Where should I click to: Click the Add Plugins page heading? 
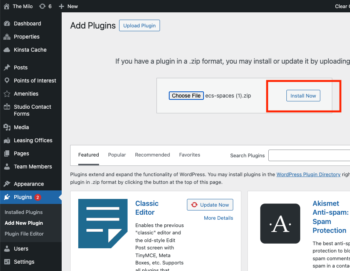pyautogui.click(x=93, y=26)
